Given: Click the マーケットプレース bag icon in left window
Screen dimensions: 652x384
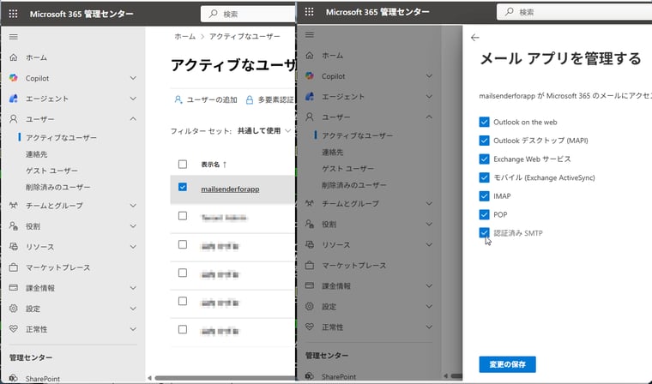Looking at the screenshot, I should click(14, 267).
